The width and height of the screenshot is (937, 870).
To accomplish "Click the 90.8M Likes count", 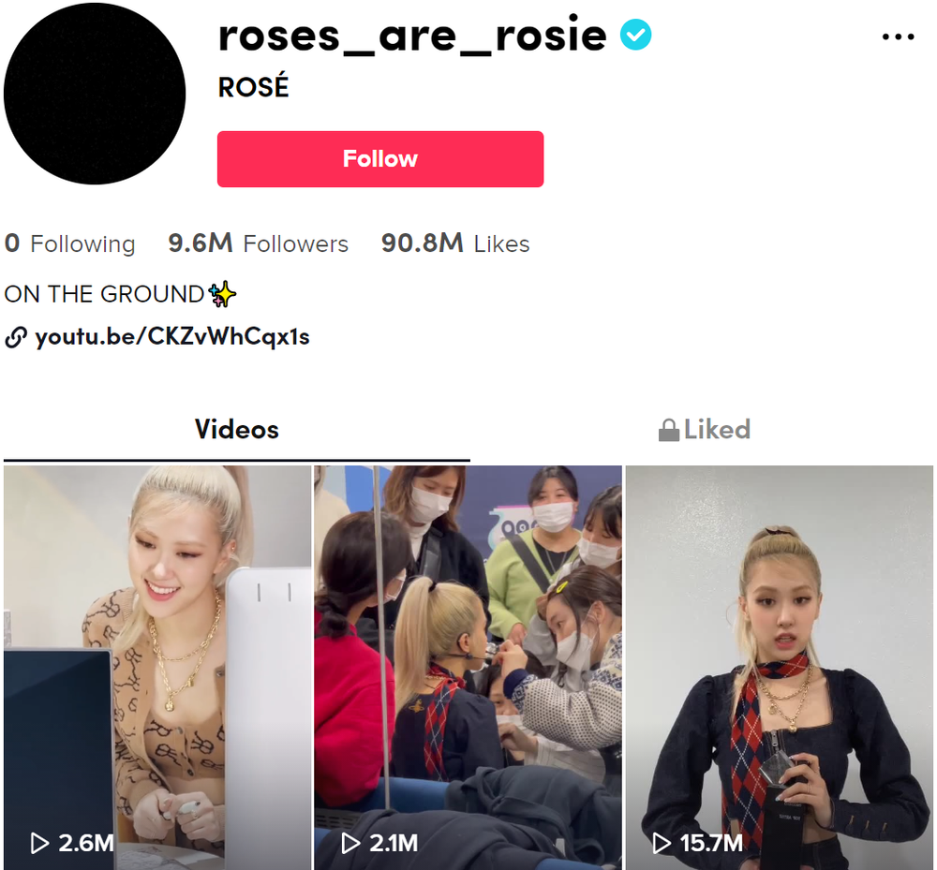I will [455, 243].
